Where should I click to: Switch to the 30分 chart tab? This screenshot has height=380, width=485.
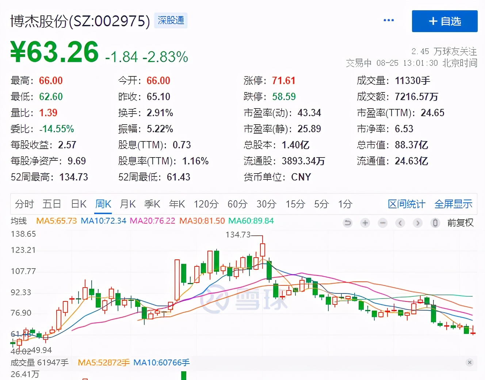click(x=266, y=204)
